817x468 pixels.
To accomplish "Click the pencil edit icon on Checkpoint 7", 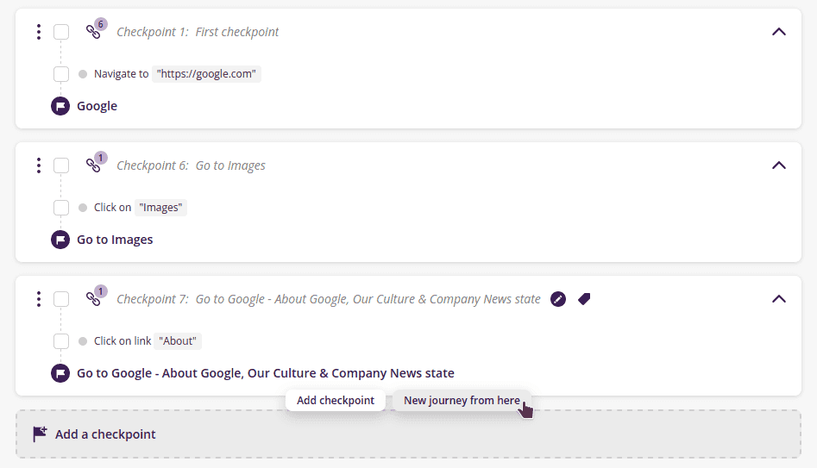I will click(x=558, y=299).
